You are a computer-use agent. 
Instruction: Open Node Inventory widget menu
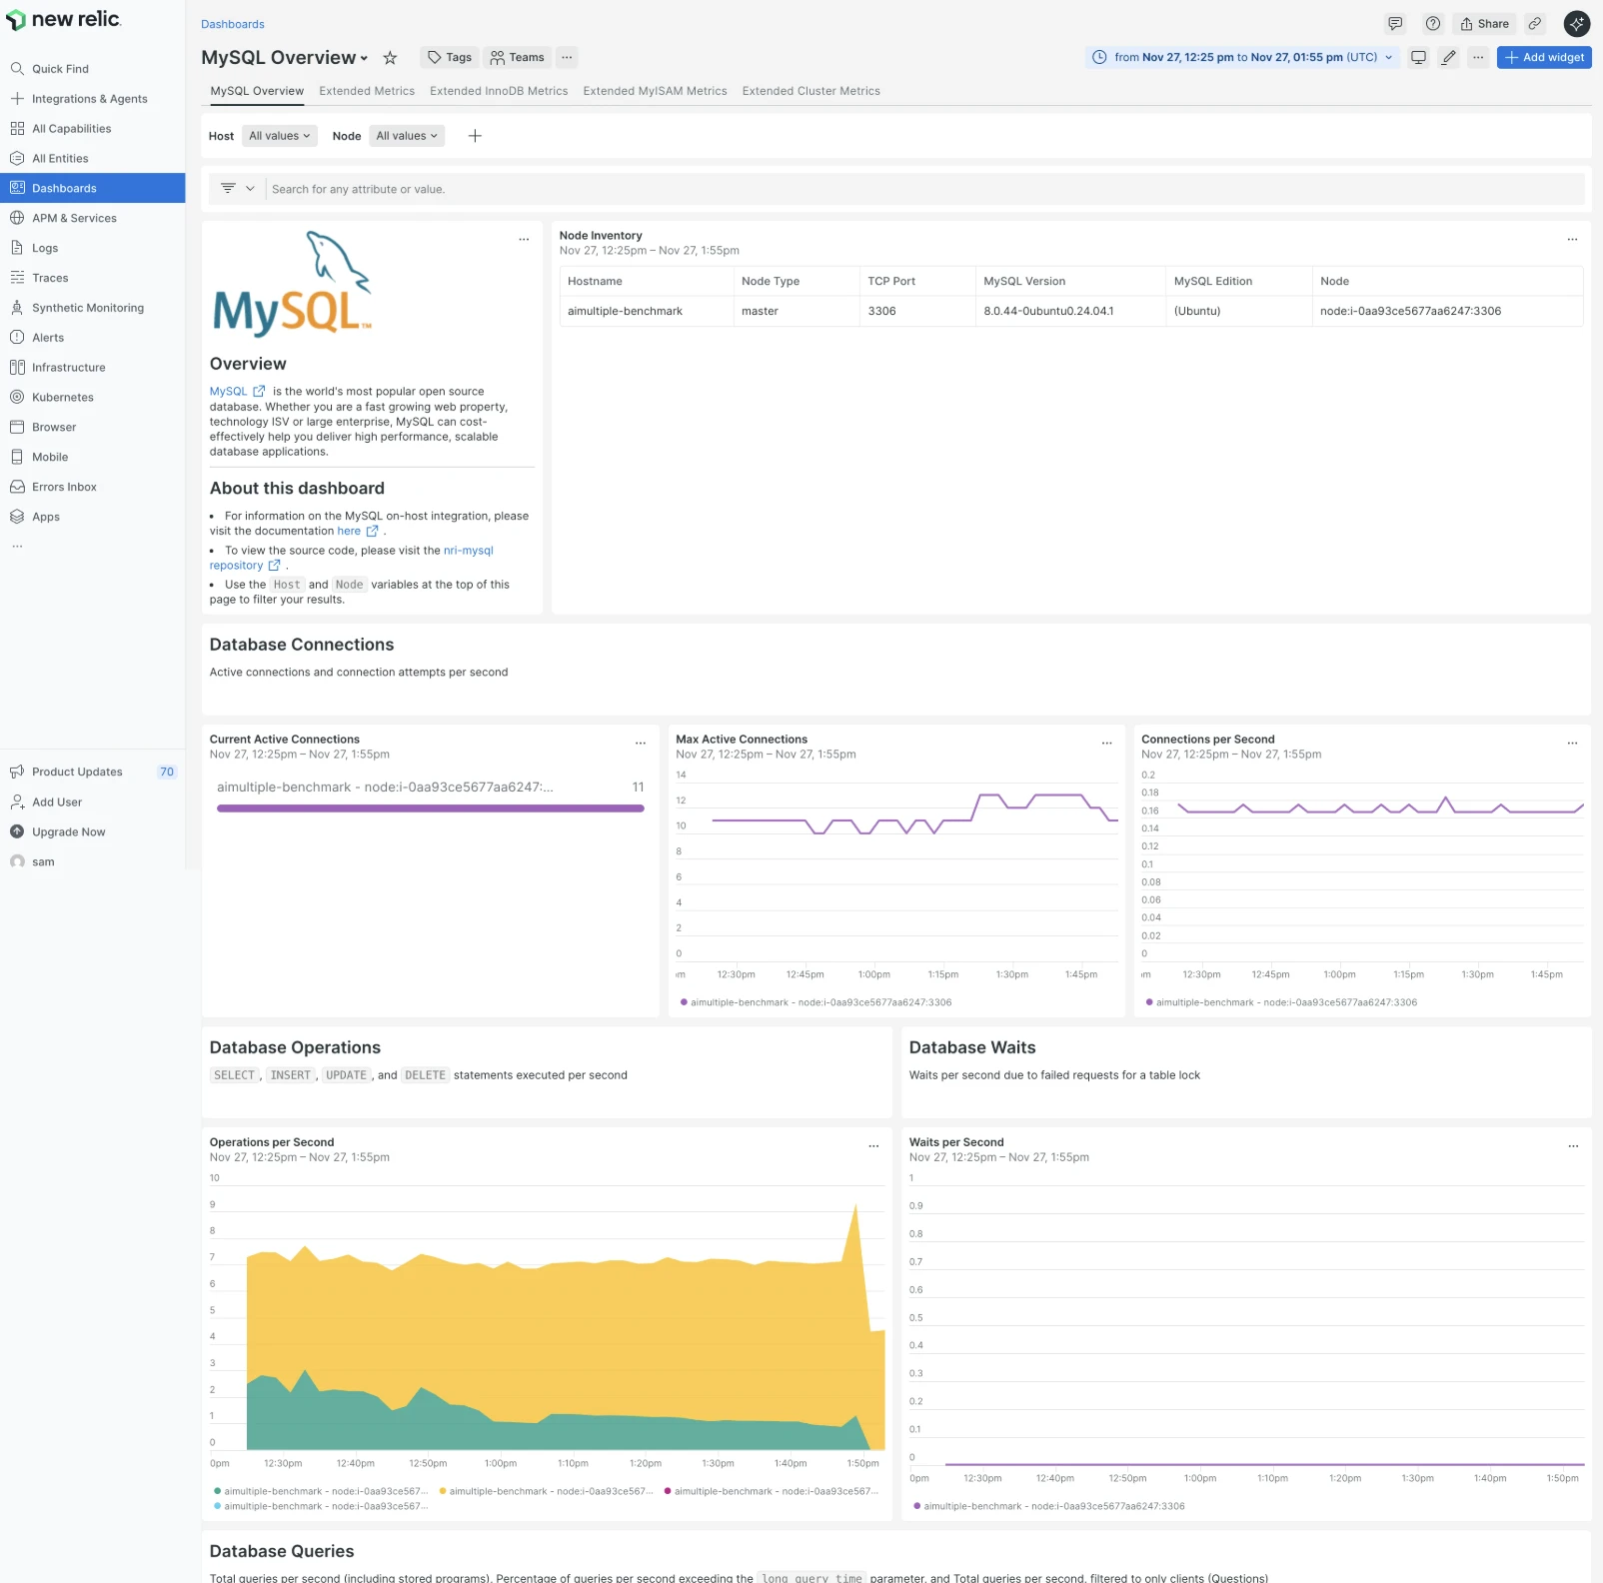1572,240
